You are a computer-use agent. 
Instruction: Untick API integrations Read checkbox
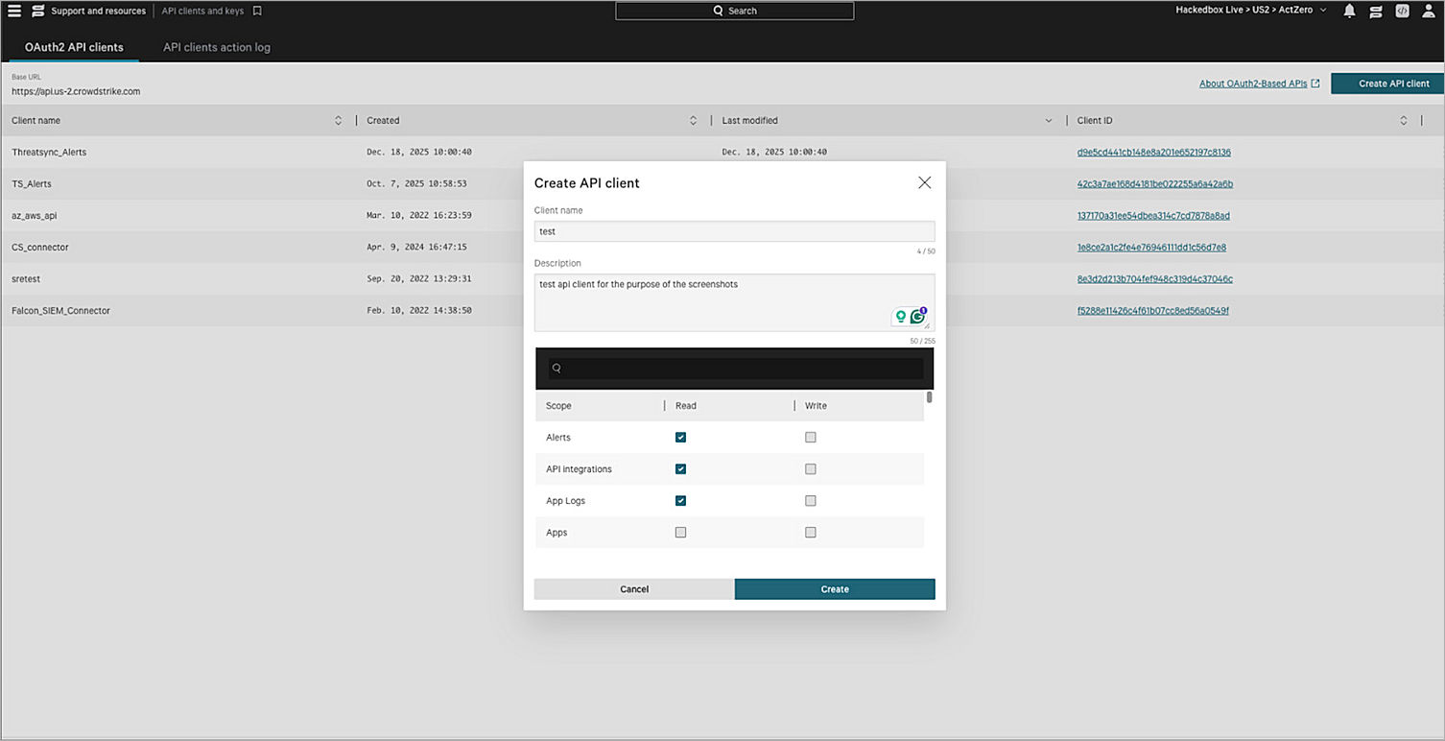pos(681,469)
